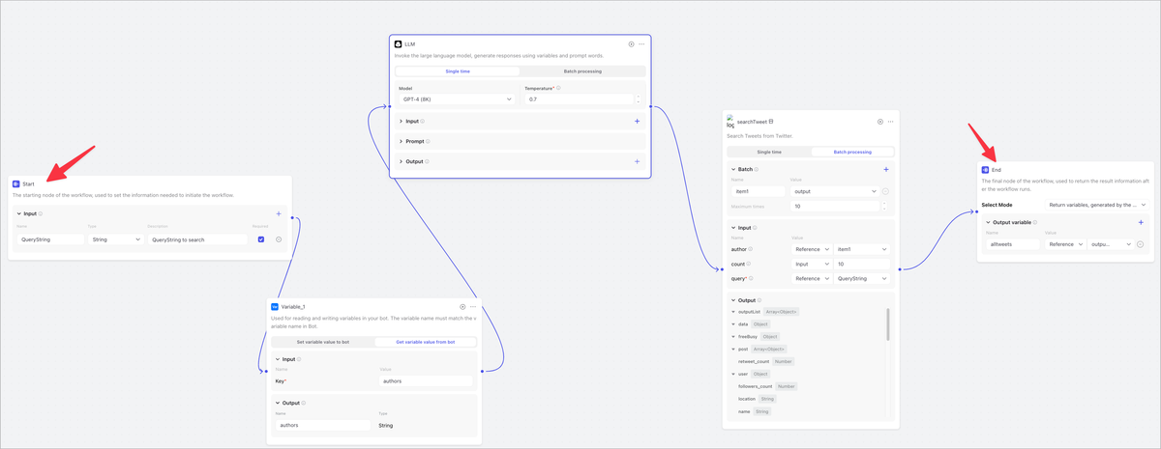Select Single time tab in searchTweet
1161x449 pixels.
click(769, 152)
